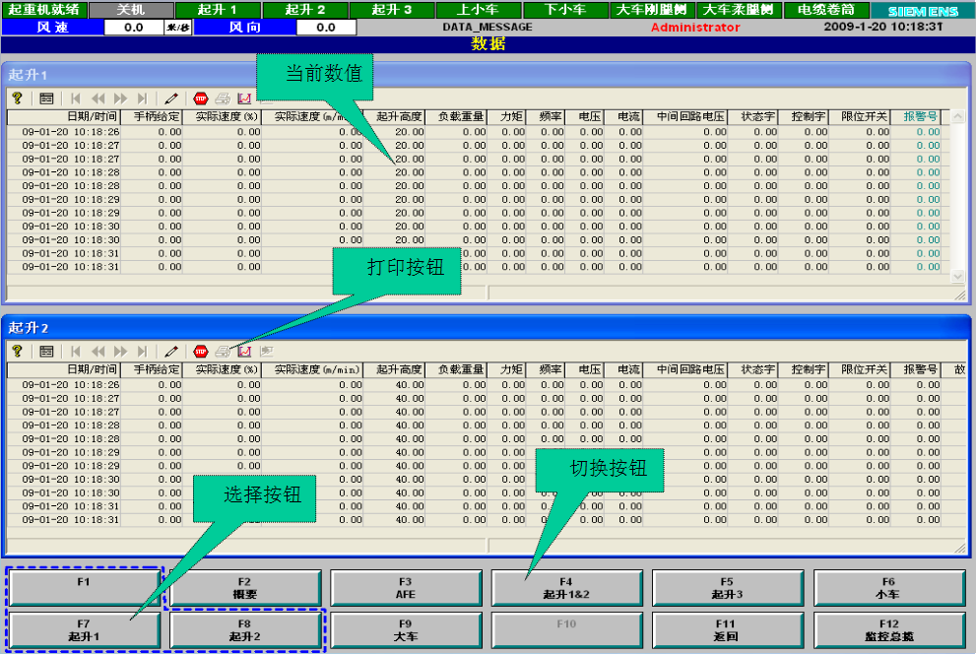The width and height of the screenshot is (976, 655).
Task: Select the 电缆卷筒 tab at top
Action: [x=825, y=9]
